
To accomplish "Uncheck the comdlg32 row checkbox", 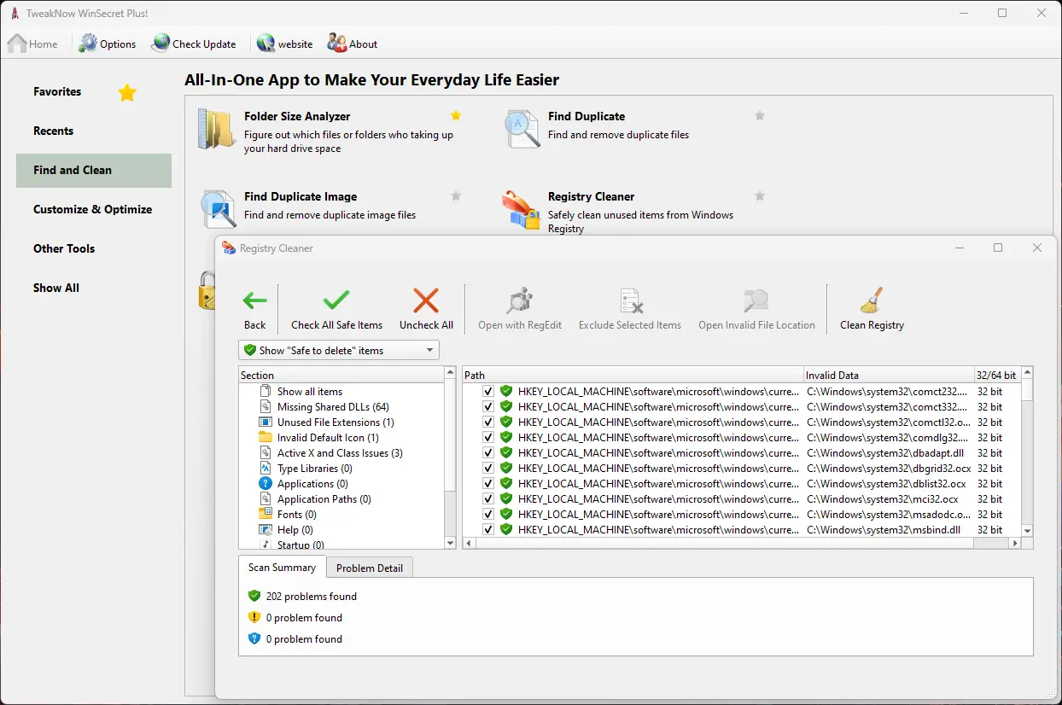I will (x=488, y=437).
